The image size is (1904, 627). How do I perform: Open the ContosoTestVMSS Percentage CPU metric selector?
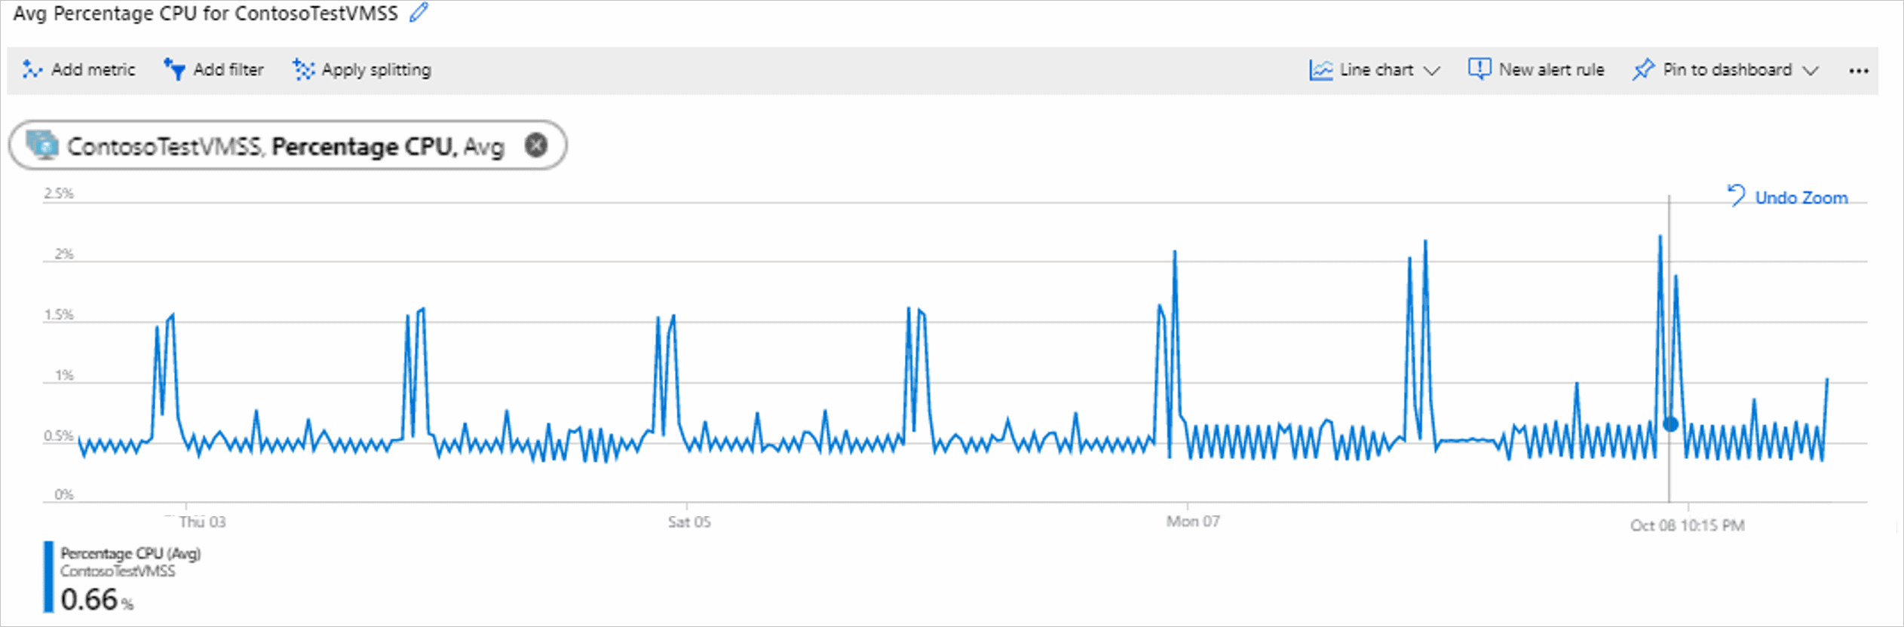[x=287, y=145]
